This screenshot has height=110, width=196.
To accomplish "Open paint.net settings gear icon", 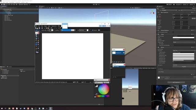I will [107, 26].
